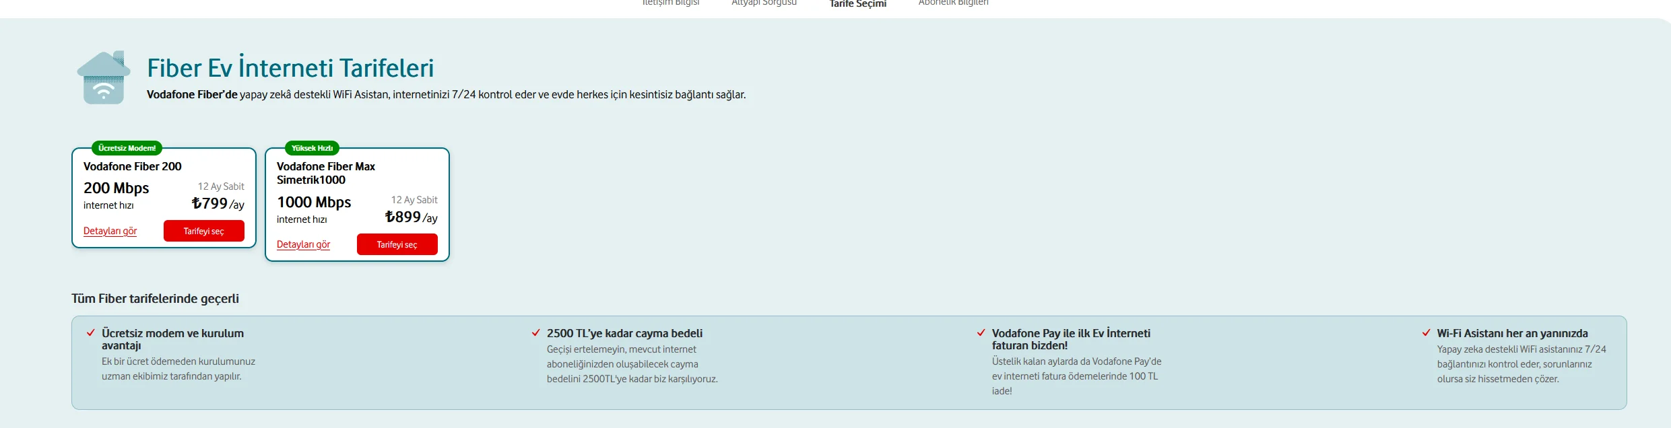The width and height of the screenshot is (1671, 428).
Task: Click checkmark beside Vodafone Pay ilk fatura
Action: coord(981,332)
